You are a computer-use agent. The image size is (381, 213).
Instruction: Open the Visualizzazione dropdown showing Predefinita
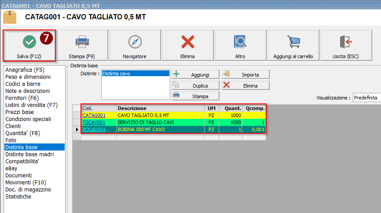coord(366,98)
